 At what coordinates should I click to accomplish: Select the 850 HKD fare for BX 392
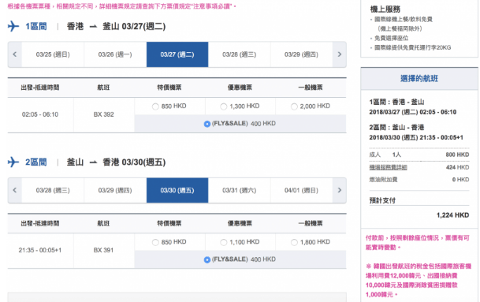(x=155, y=106)
